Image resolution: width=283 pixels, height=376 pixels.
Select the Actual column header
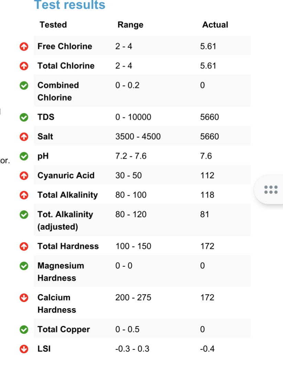[215, 25]
